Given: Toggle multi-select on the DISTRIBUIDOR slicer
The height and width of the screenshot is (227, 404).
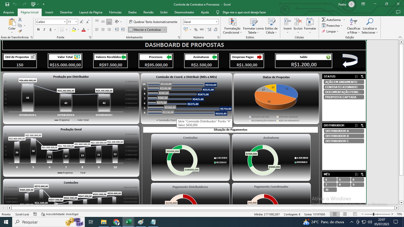Looking at the screenshot, I should point(357,125).
